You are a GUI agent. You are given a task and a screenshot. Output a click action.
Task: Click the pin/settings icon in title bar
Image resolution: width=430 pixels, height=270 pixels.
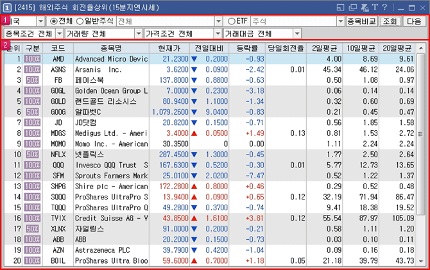tap(365, 8)
